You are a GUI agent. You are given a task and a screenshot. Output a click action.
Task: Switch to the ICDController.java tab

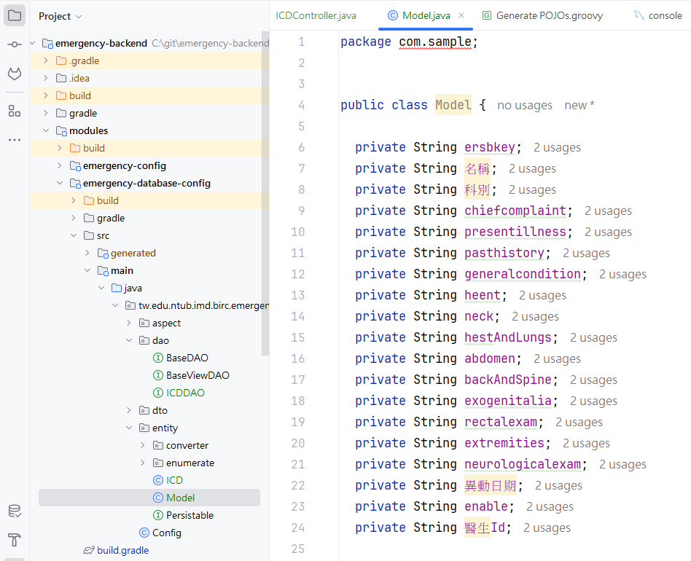pyautogui.click(x=316, y=16)
